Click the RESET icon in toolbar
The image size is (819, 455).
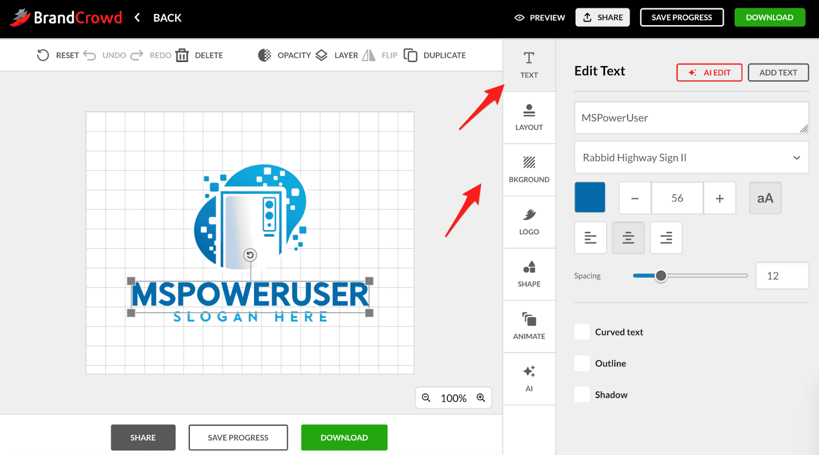43,55
